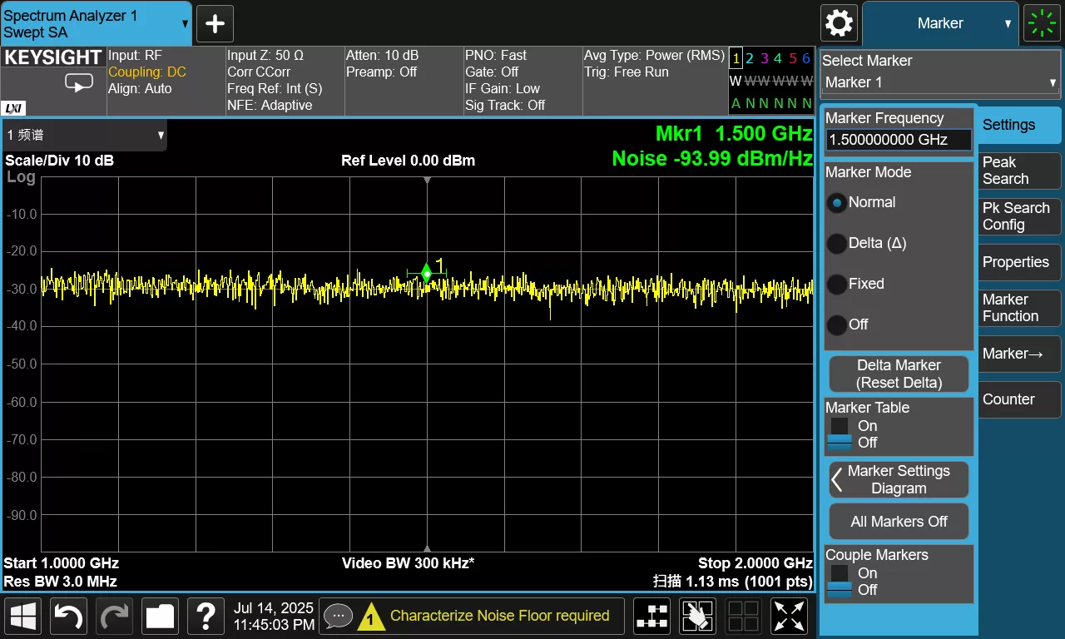Open system settings gear icon
Image resolution: width=1065 pixels, height=639 pixels.
click(839, 23)
